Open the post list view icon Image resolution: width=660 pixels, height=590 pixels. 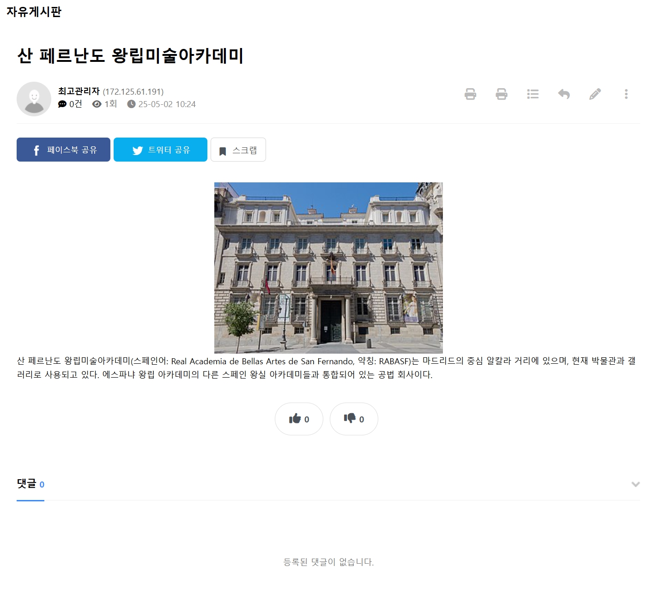point(533,94)
